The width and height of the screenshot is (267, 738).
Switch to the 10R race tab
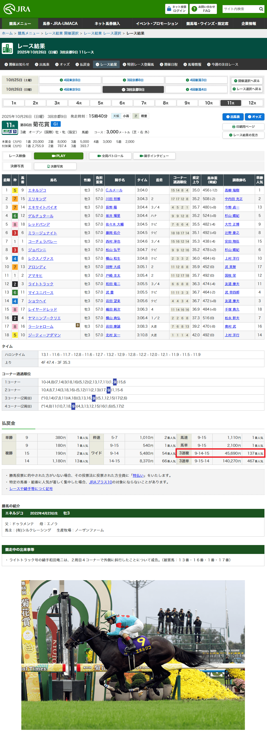pyautogui.click(x=209, y=103)
